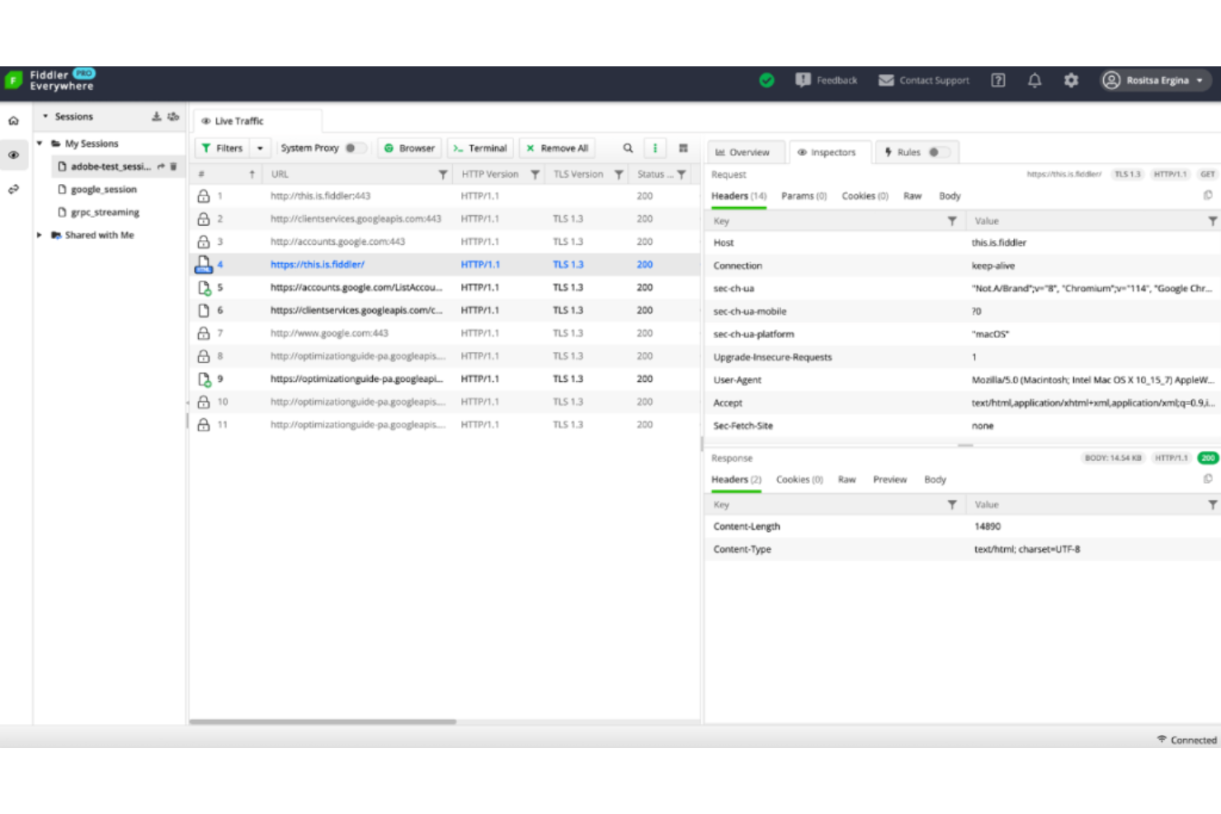Screen dimensions: 1221x814
Task: Open the request Raw tab
Action: [x=912, y=196]
